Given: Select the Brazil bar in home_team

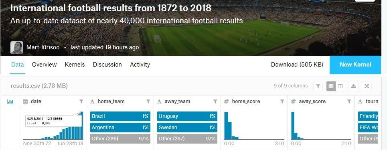Looking at the screenshot, I should [x=120, y=116].
